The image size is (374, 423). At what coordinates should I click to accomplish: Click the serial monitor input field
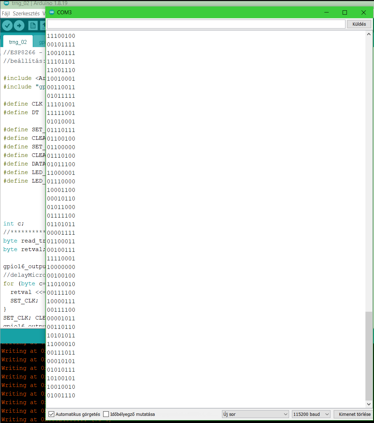(196, 24)
